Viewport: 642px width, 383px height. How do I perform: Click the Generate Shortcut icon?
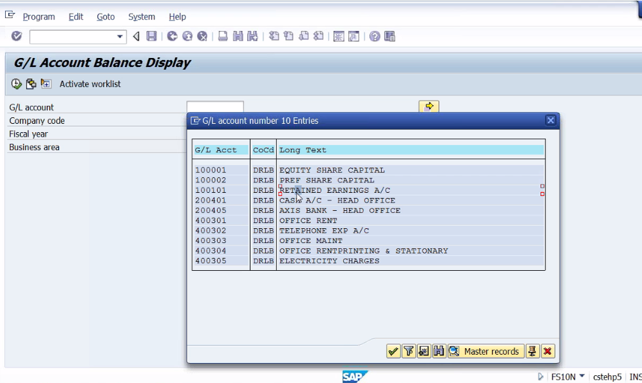[x=354, y=37]
